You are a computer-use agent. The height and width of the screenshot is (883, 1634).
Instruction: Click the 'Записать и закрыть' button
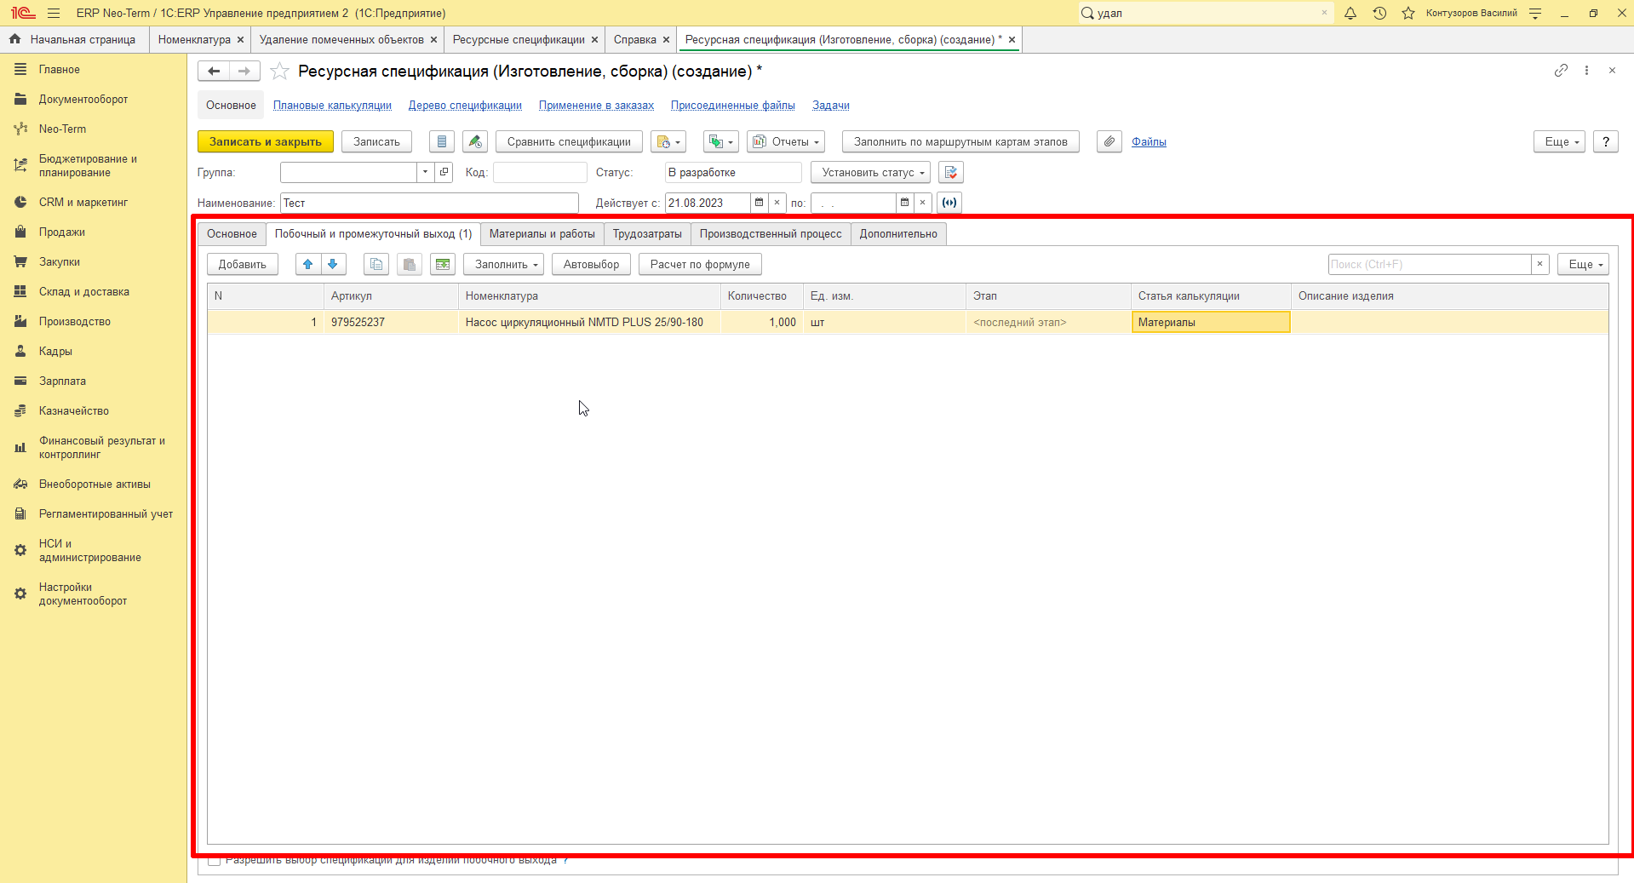pos(266,141)
